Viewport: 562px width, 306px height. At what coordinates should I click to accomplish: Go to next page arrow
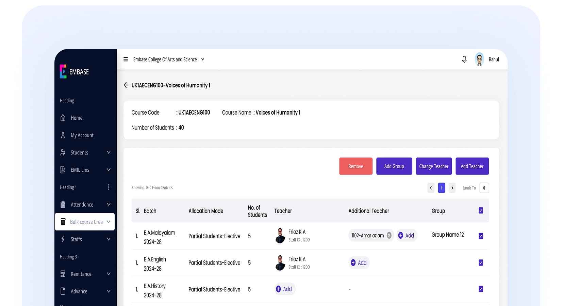[452, 188]
